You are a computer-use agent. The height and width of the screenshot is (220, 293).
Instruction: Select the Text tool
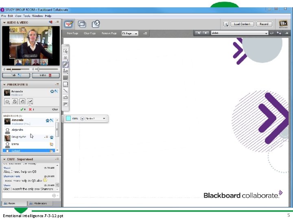tap(66, 71)
